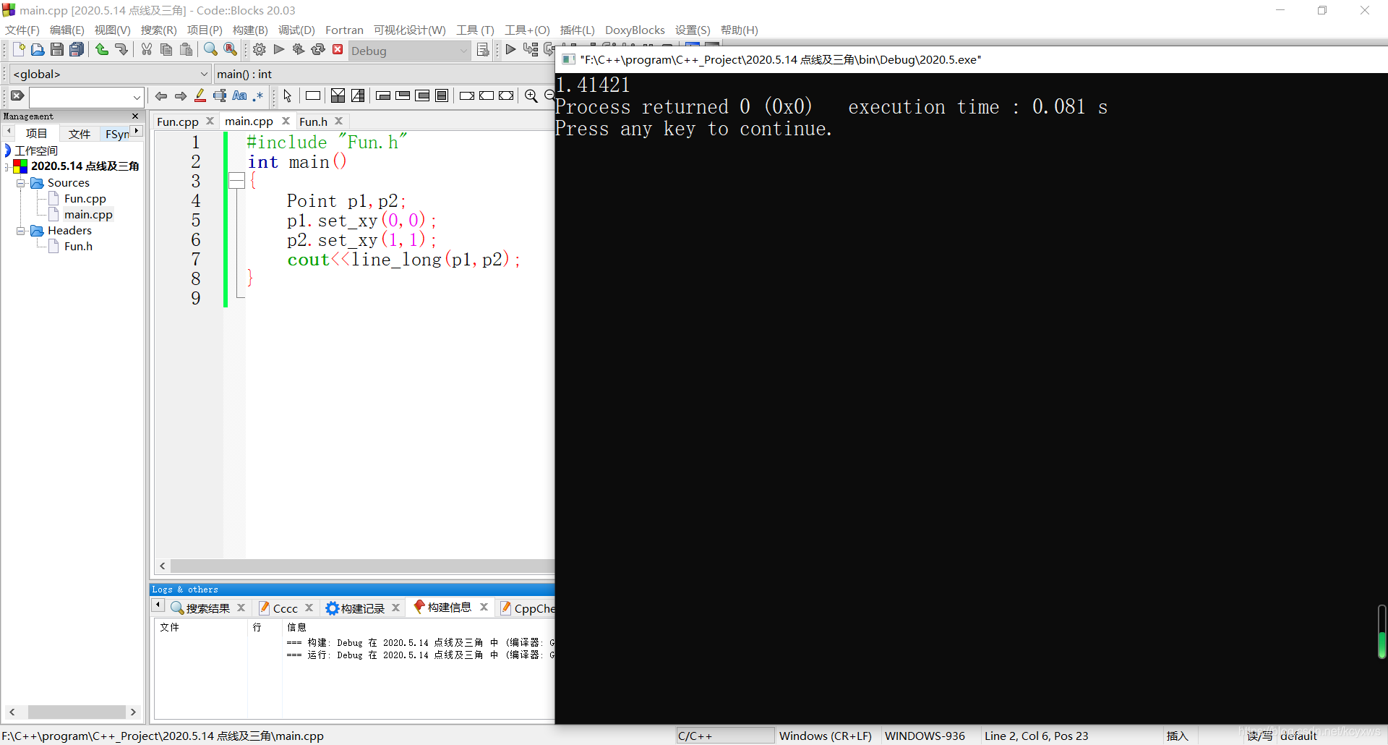Open the 构建记录 log tab

[x=362, y=608]
